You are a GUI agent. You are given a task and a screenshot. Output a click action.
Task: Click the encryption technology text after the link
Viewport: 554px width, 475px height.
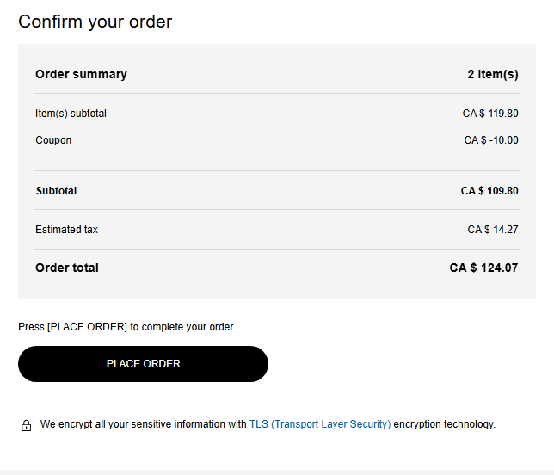click(x=444, y=424)
